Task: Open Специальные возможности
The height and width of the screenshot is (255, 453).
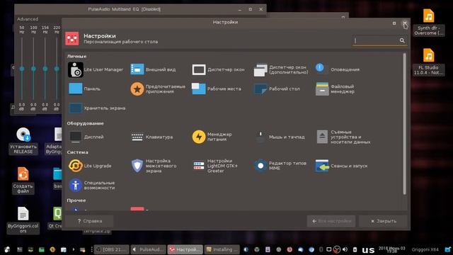Action: [91, 186]
